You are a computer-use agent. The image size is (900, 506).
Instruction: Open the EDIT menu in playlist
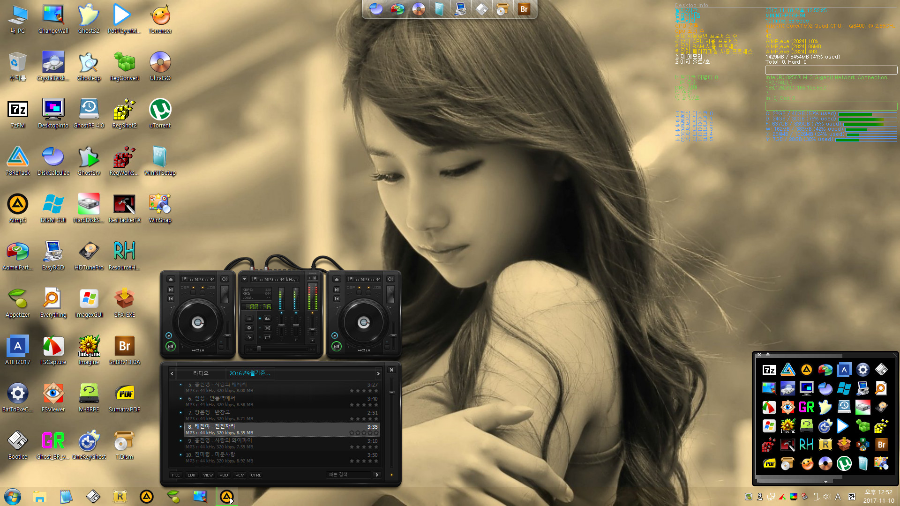pos(192,475)
